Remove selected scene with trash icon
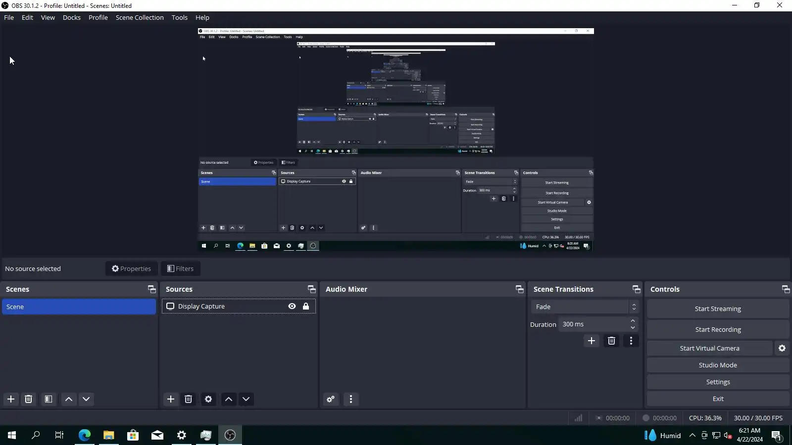 (x=29, y=399)
